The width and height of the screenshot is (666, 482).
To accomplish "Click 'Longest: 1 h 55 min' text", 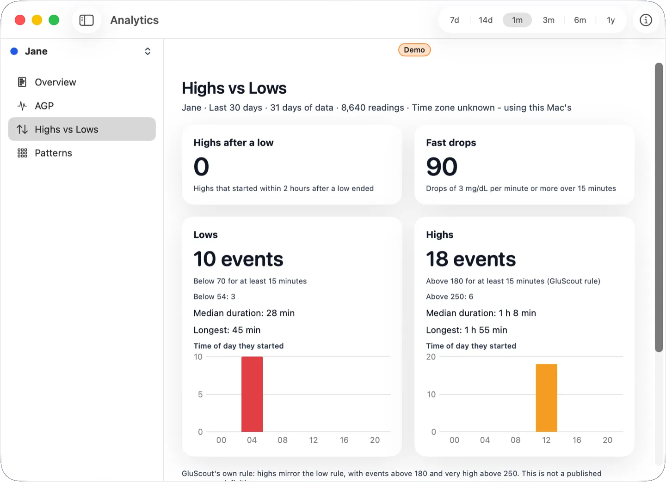I will pos(467,330).
